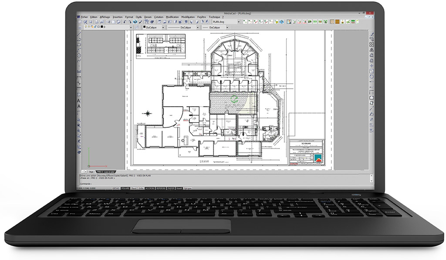Expand the DuCalque color dropdown

162,27
